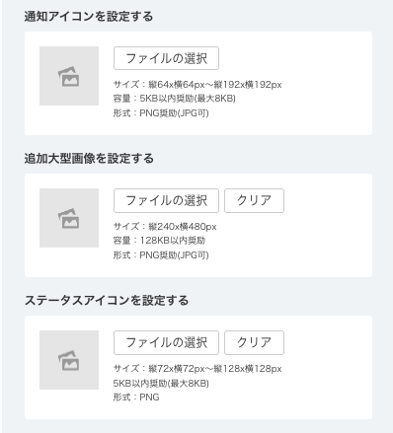
Task: Click the status icon image placeholder
Action: 69,360
